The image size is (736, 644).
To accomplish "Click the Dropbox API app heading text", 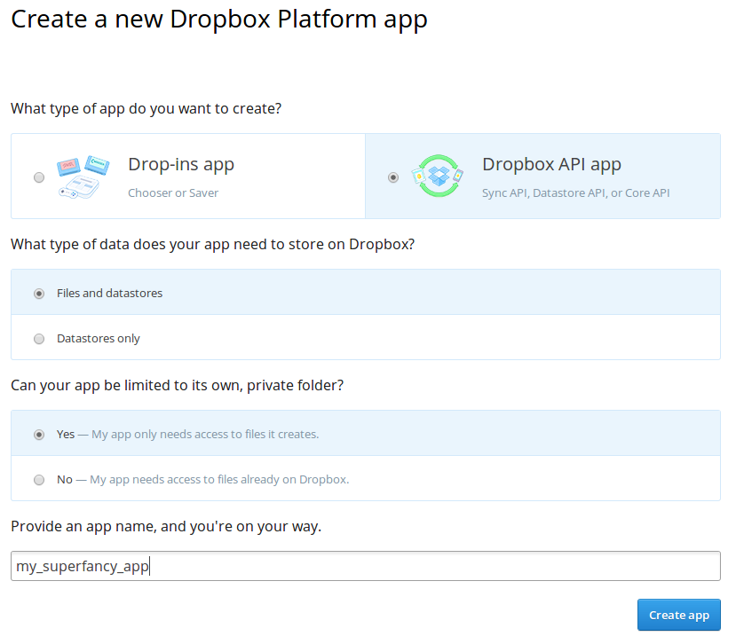I will coord(551,165).
